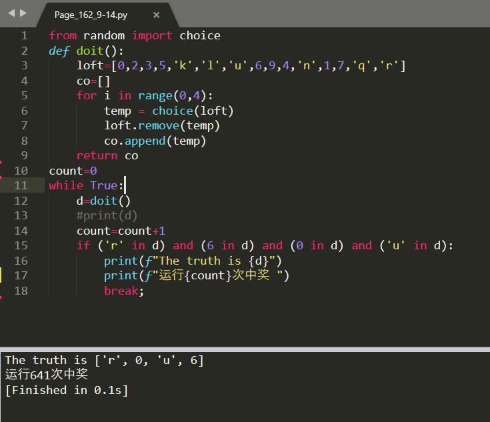The width and height of the screenshot is (490, 422).
Task: Click 'The truth is {d}' string on line 16
Action: click(214, 261)
